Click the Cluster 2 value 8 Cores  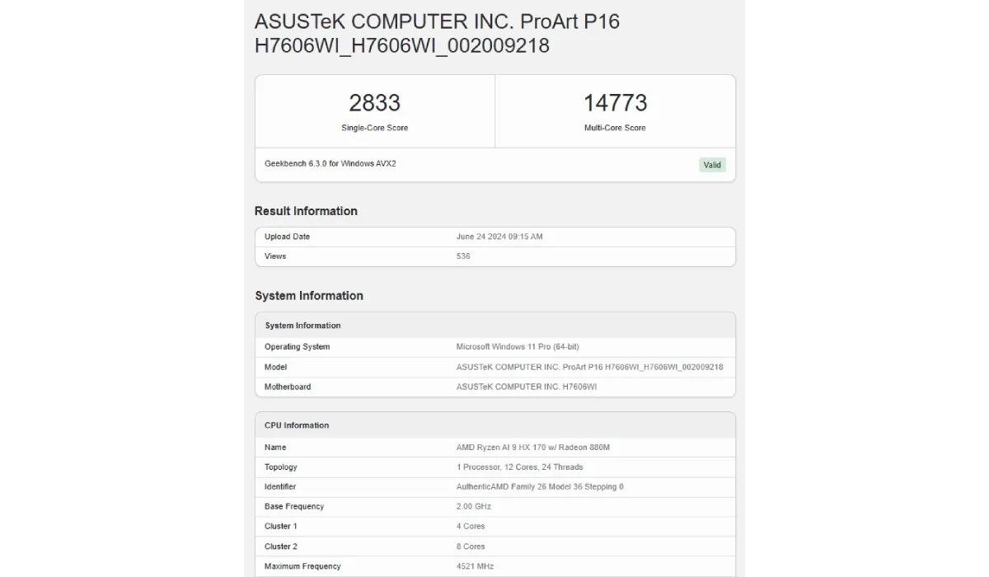pyautogui.click(x=471, y=547)
